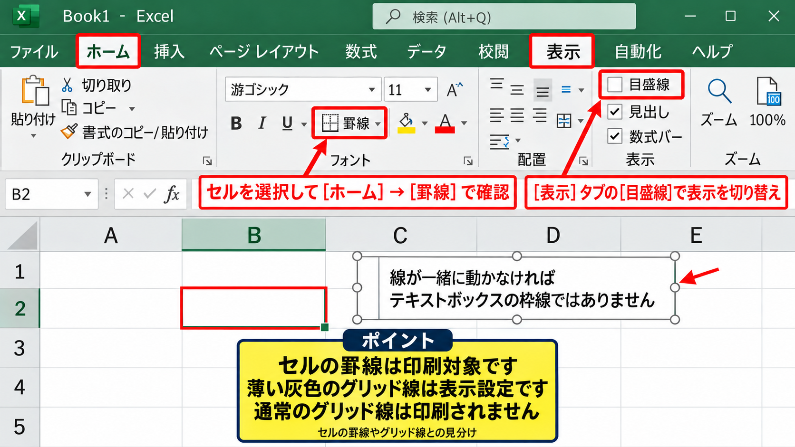Open the フォント dialog launcher
Screen dimensions: 795x447
468,161
